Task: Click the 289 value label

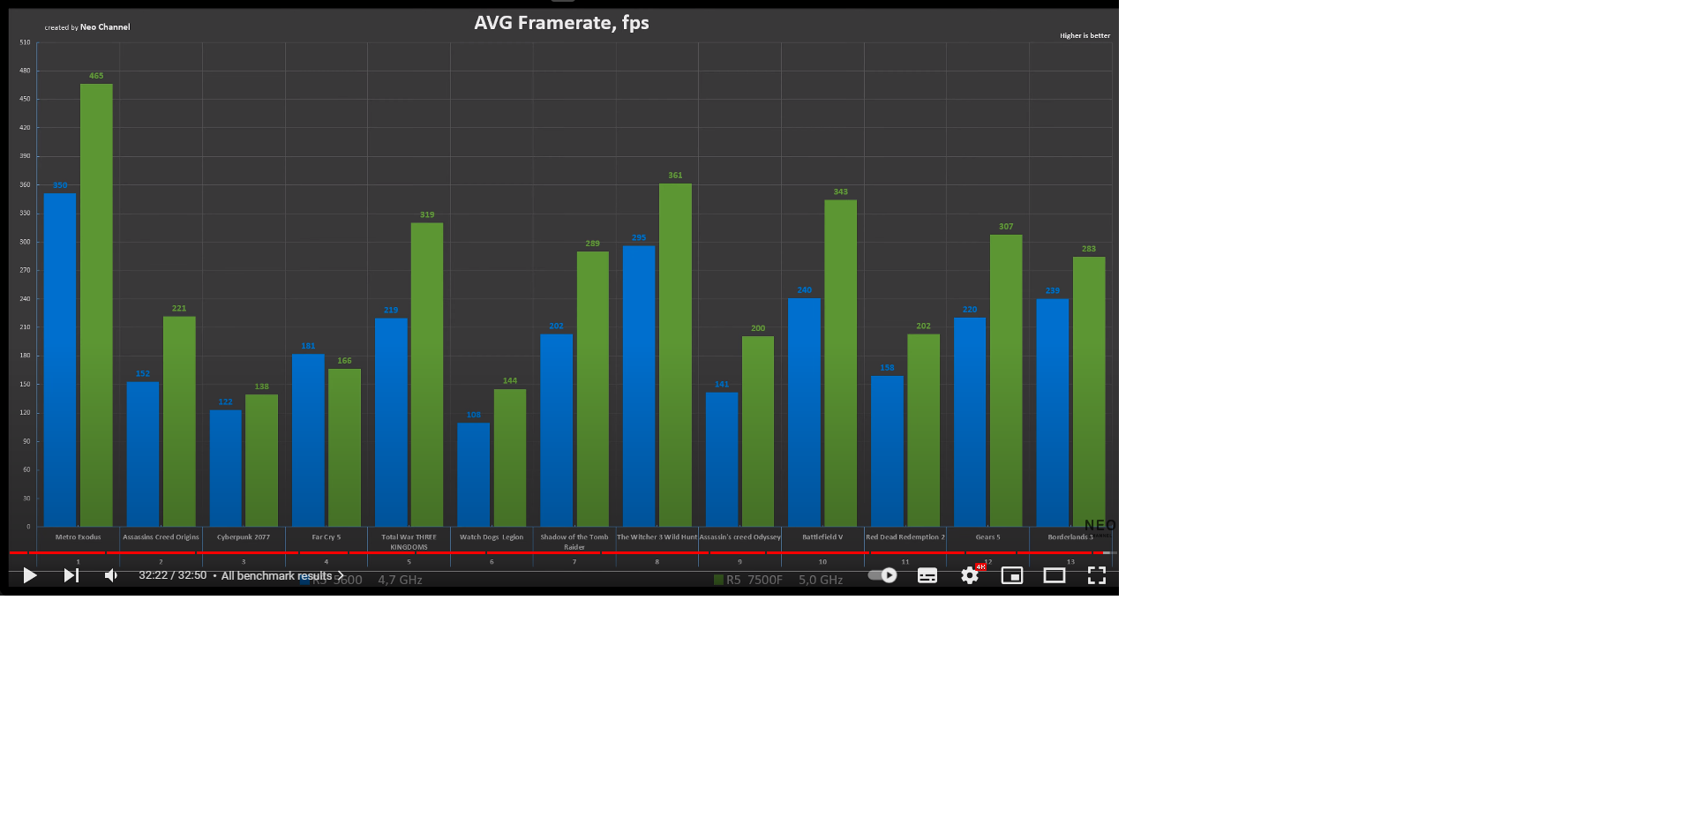Action: [x=593, y=244]
